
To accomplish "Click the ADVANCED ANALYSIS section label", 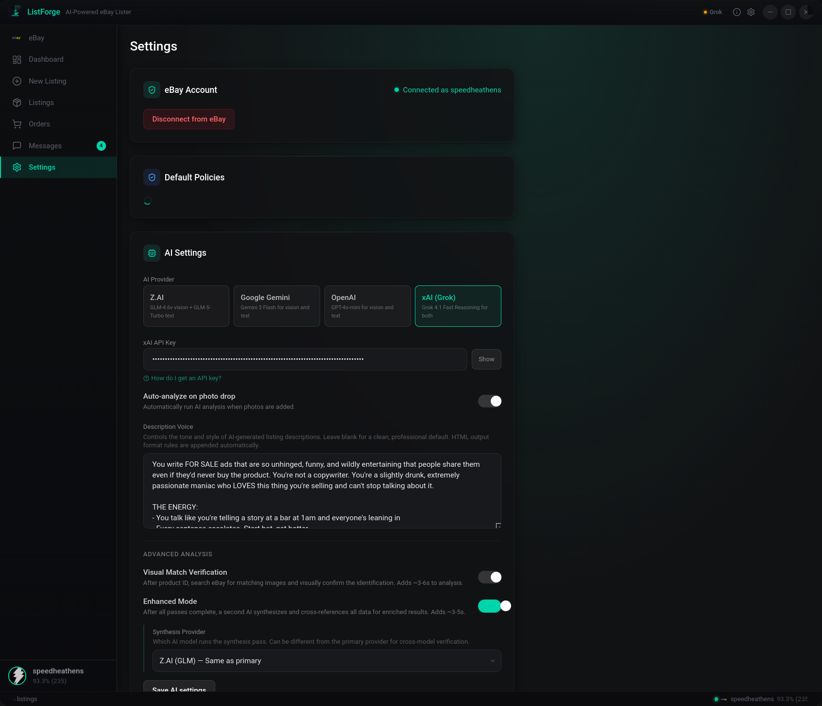I will click(x=178, y=554).
